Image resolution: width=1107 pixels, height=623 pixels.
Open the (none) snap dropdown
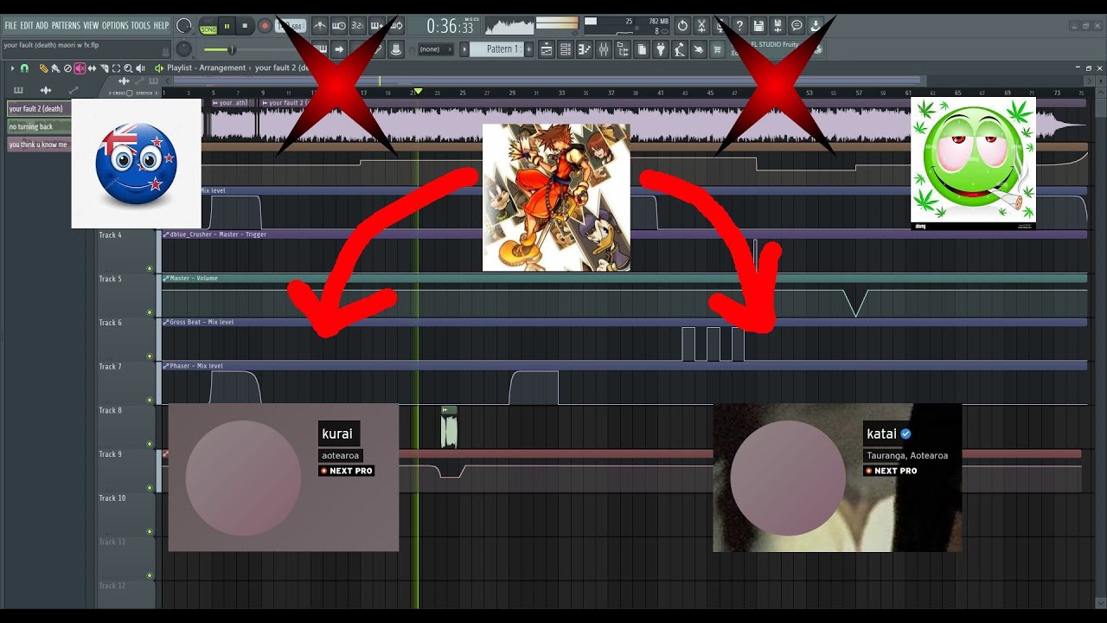click(437, 49)
